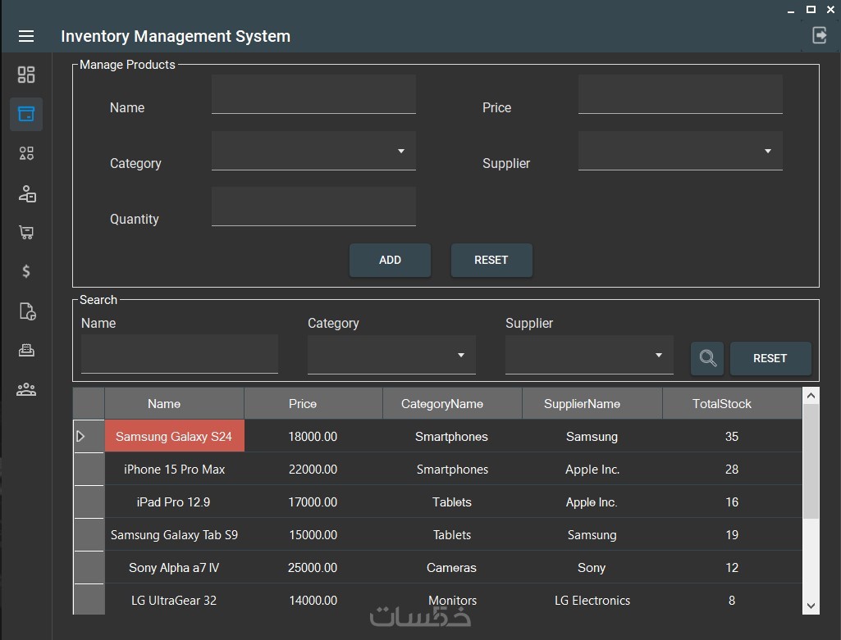Image resolution: width=841 pixels, height=640 pixels.
Task: Expand the Supplier dropdown in Search
Action: (x=658, y=355)
